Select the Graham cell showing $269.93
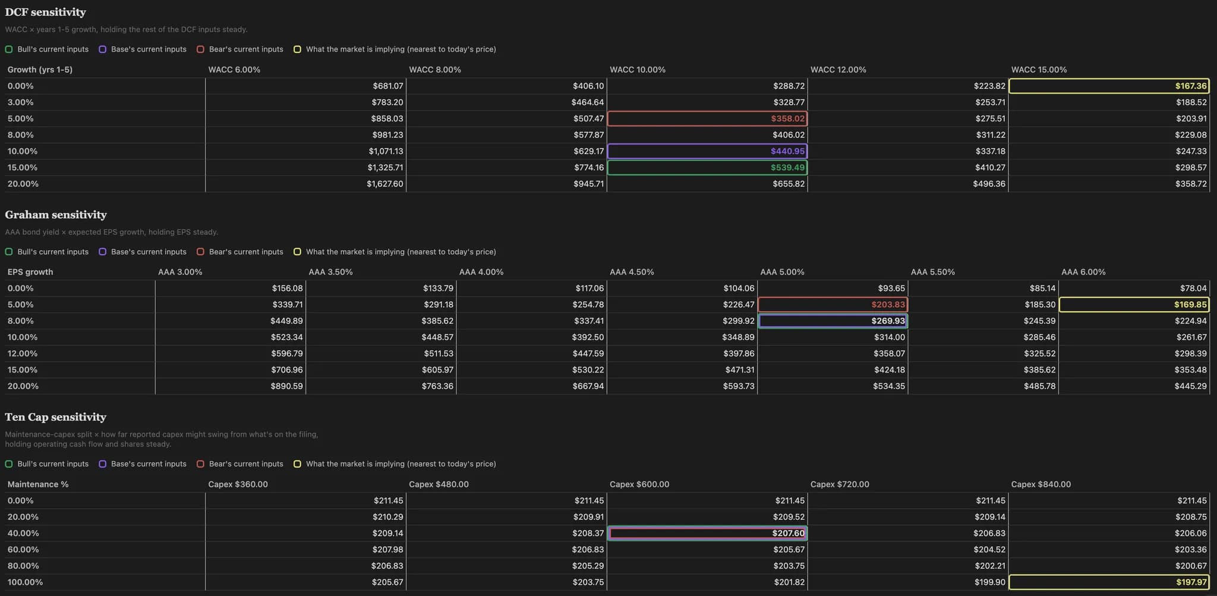Viewport: 1217px width, 596px height. click(833, 321)
